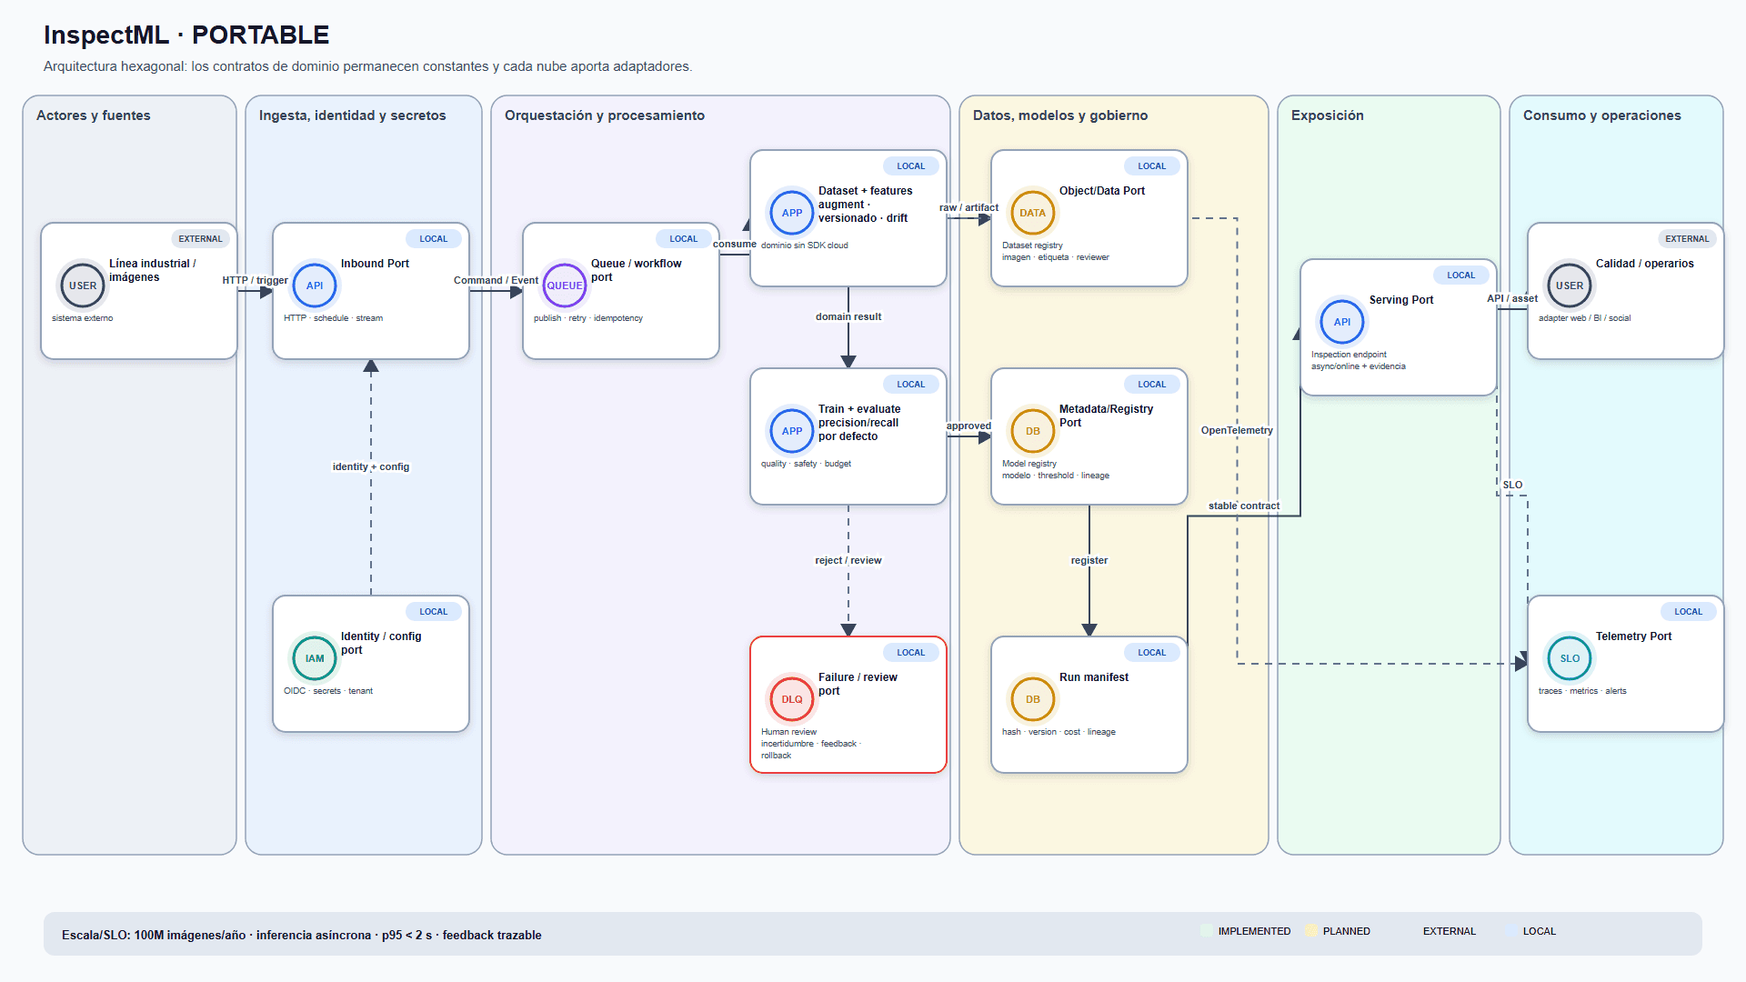1746x982 pixels.
Task: Click the APP icon in Dataset + features card
Action: (x=792, y=213)
